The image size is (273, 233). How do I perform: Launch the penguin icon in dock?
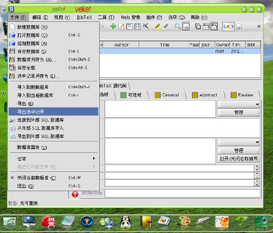[126, 222]
